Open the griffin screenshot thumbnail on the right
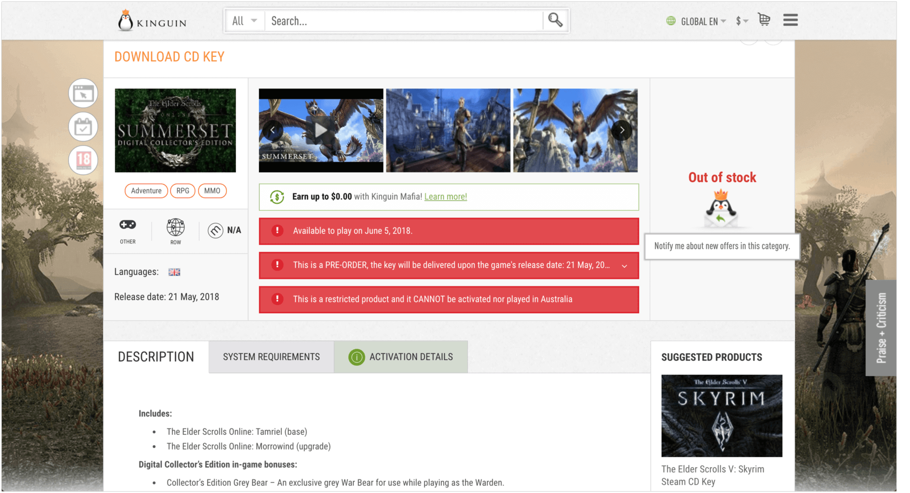This screenshot has width=910, height=493. [575, 131]
